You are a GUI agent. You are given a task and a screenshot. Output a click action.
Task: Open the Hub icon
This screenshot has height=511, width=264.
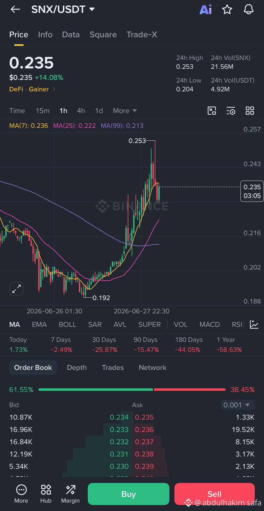[46, 494]
